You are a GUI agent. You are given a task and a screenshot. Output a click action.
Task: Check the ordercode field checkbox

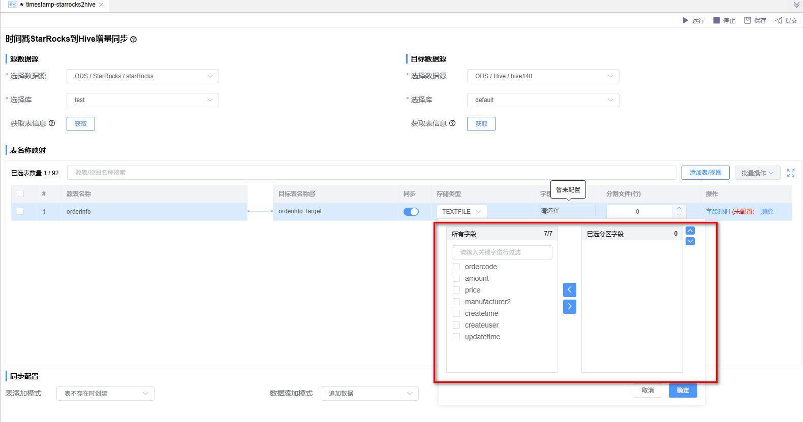pos(456,267)
